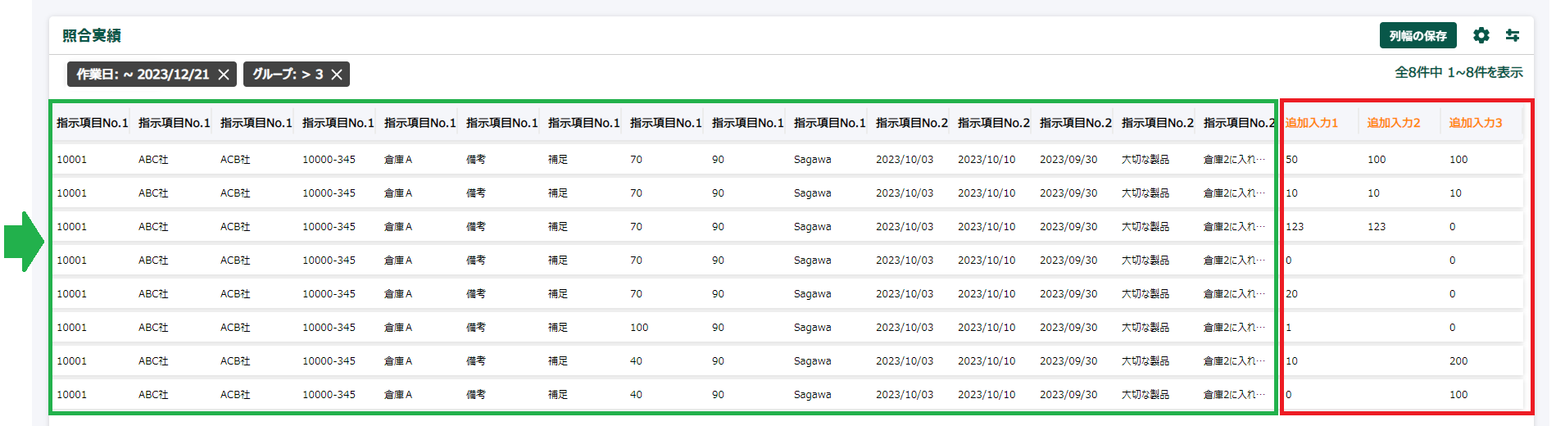
Task: Remove the グループ > 3 filter chip
Action: (337, 75)
